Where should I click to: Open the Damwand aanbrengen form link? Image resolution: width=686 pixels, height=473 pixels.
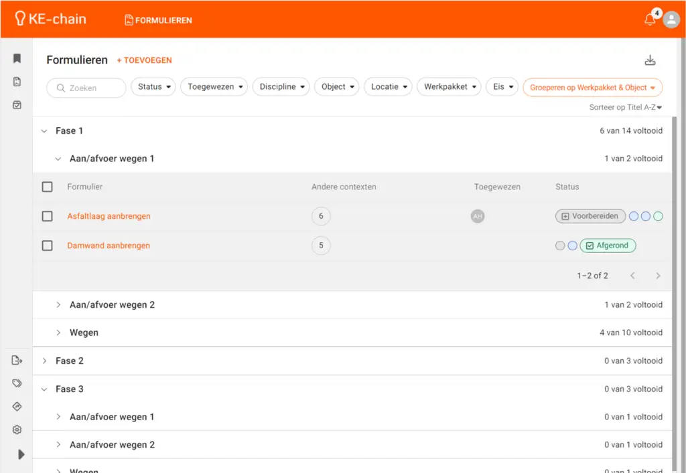click(x=109, y=246)
